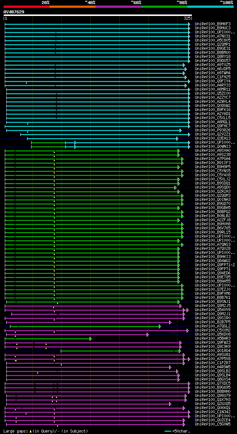
Task: Click the UniRef100_A4RY33 label
Action: (213, 85)
